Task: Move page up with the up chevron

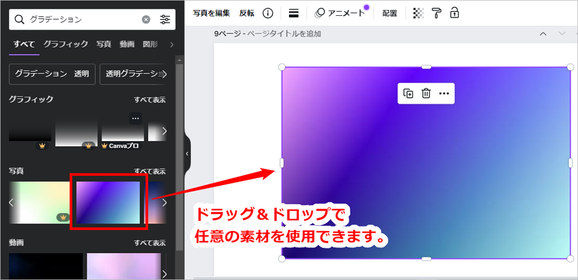Action: (x=543, y=34)
